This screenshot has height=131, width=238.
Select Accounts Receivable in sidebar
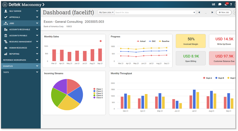(x=21, y=29)
